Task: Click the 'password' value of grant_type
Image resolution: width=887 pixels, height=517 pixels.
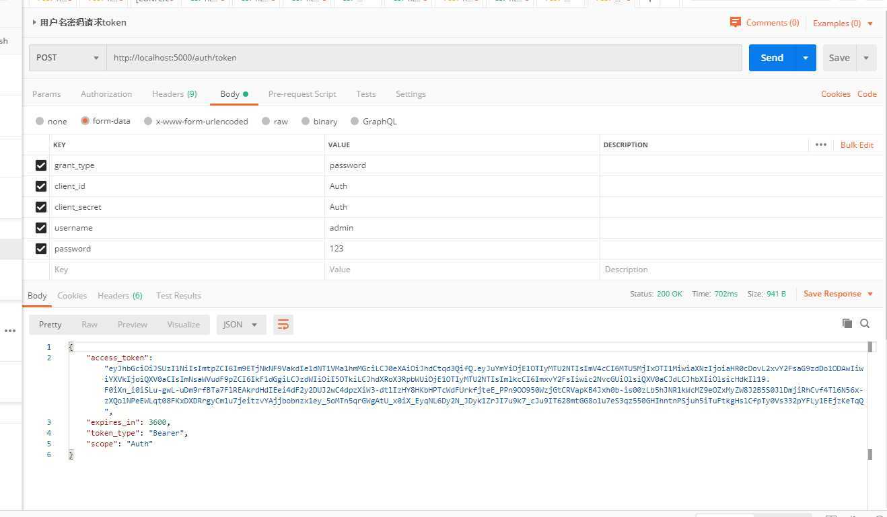Action: click(x=348, y=165)
